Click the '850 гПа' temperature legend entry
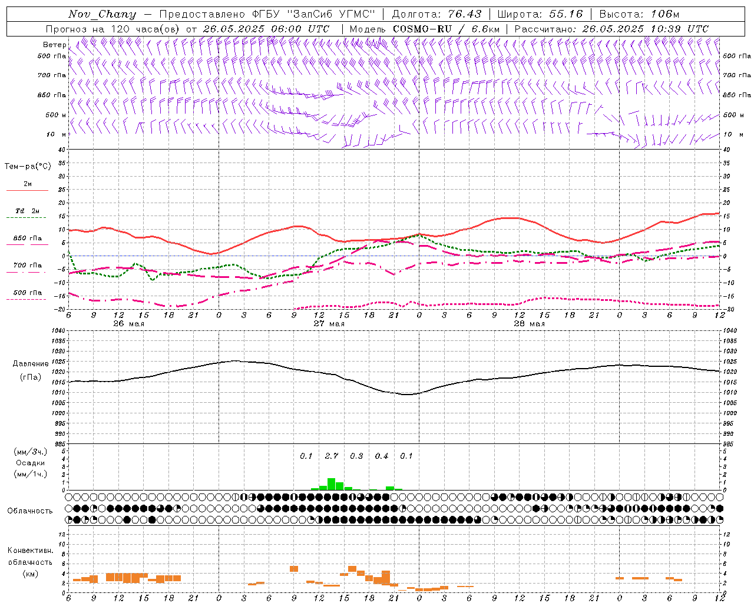754x603 pixels. (27, 238)
